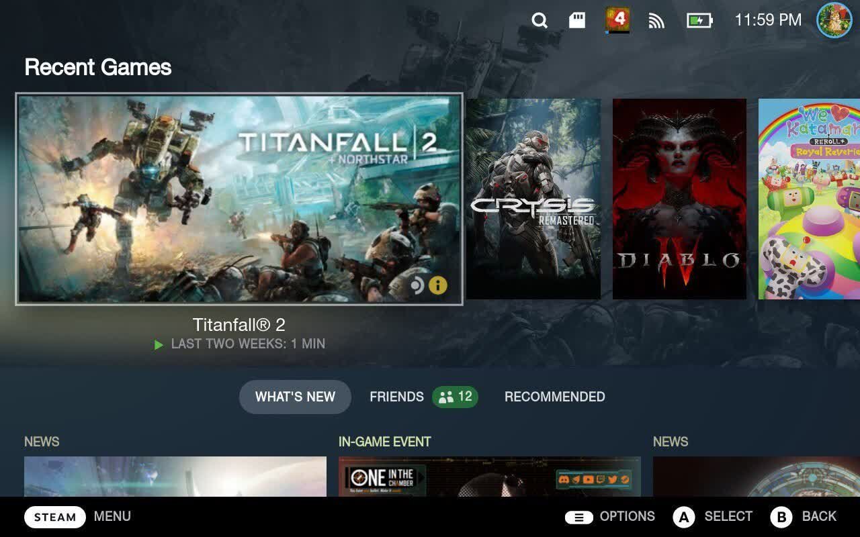View the Recommended tab
The width and height of the screenshot is (860, 537).
tap(554, 397)
